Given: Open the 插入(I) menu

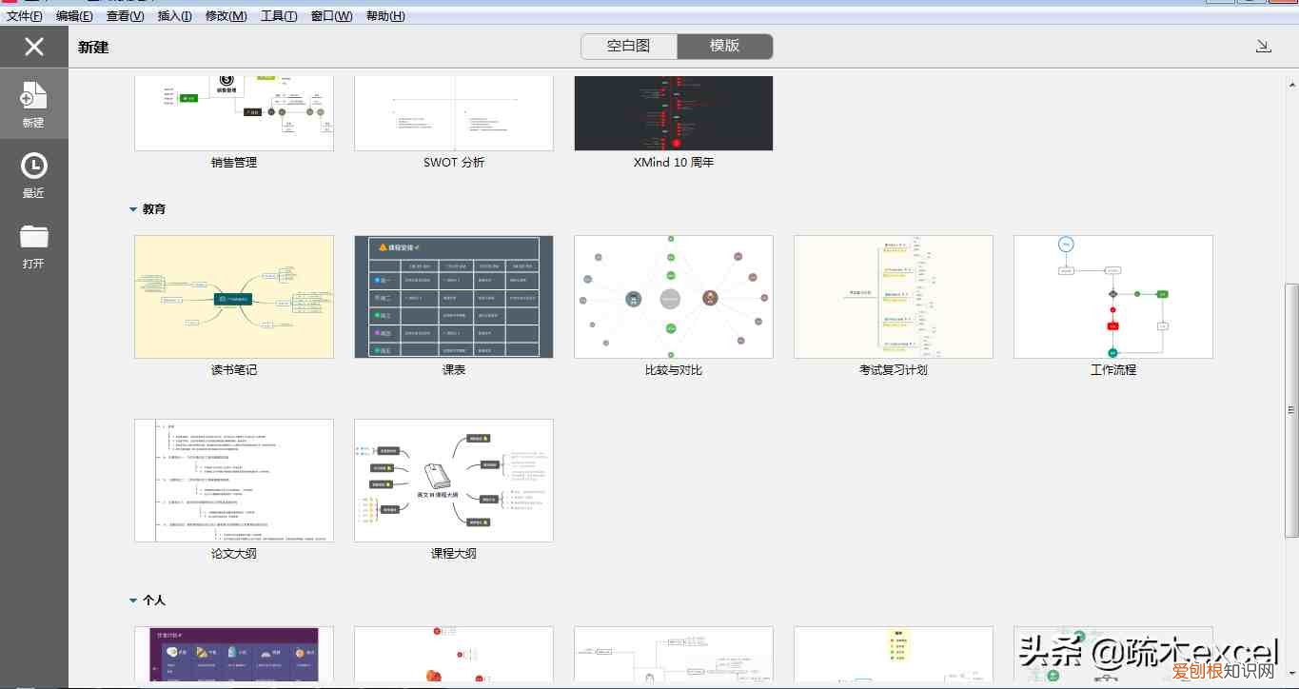Looking at the screenshot, I should [x=174, y=16].
